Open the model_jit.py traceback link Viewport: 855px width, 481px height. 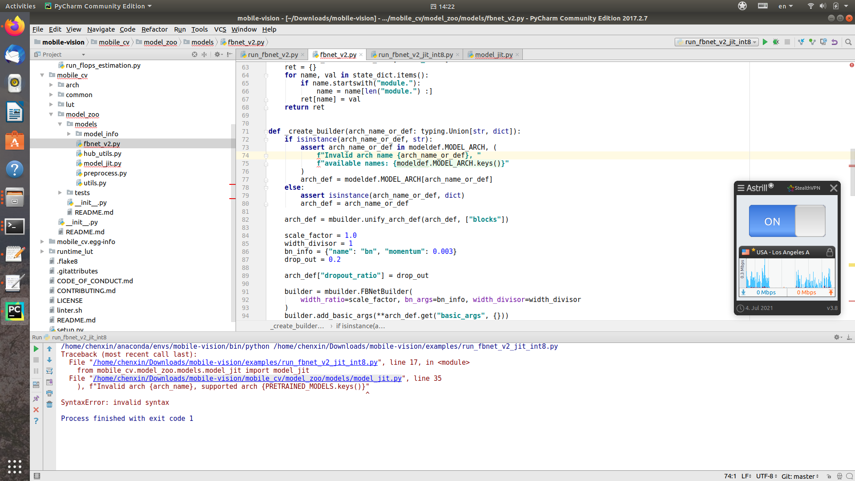click(247, 379)
